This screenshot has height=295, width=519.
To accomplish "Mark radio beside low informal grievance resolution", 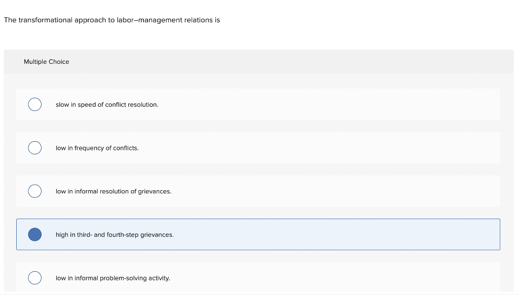I will (34, 191).
